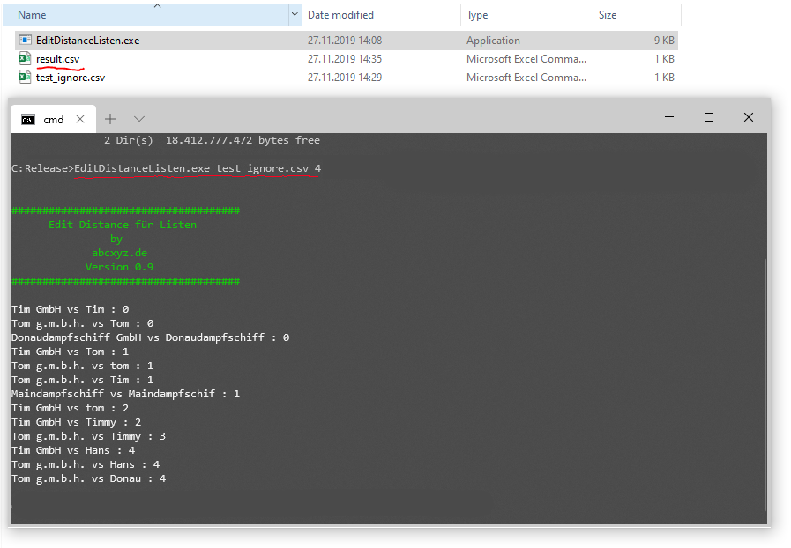
Task: Sort files by the Size column header
Action: coord(608,15)
